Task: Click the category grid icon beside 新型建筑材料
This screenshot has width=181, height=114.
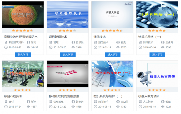Action: (6, 42)
